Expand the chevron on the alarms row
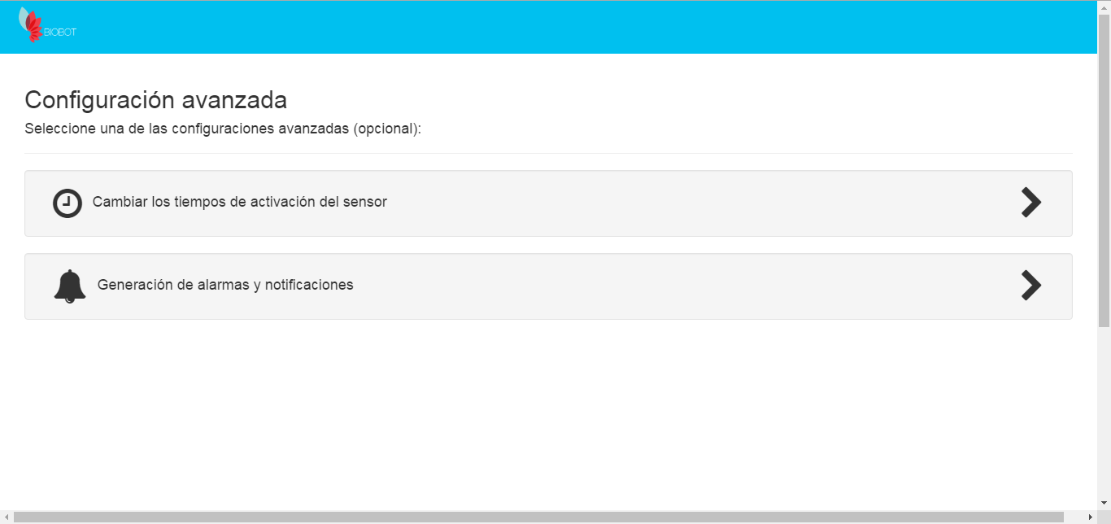 tap(1030, 286)
